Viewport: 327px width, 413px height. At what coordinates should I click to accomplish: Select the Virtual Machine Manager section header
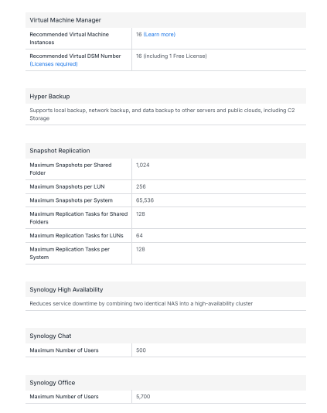tap(165, 20)
